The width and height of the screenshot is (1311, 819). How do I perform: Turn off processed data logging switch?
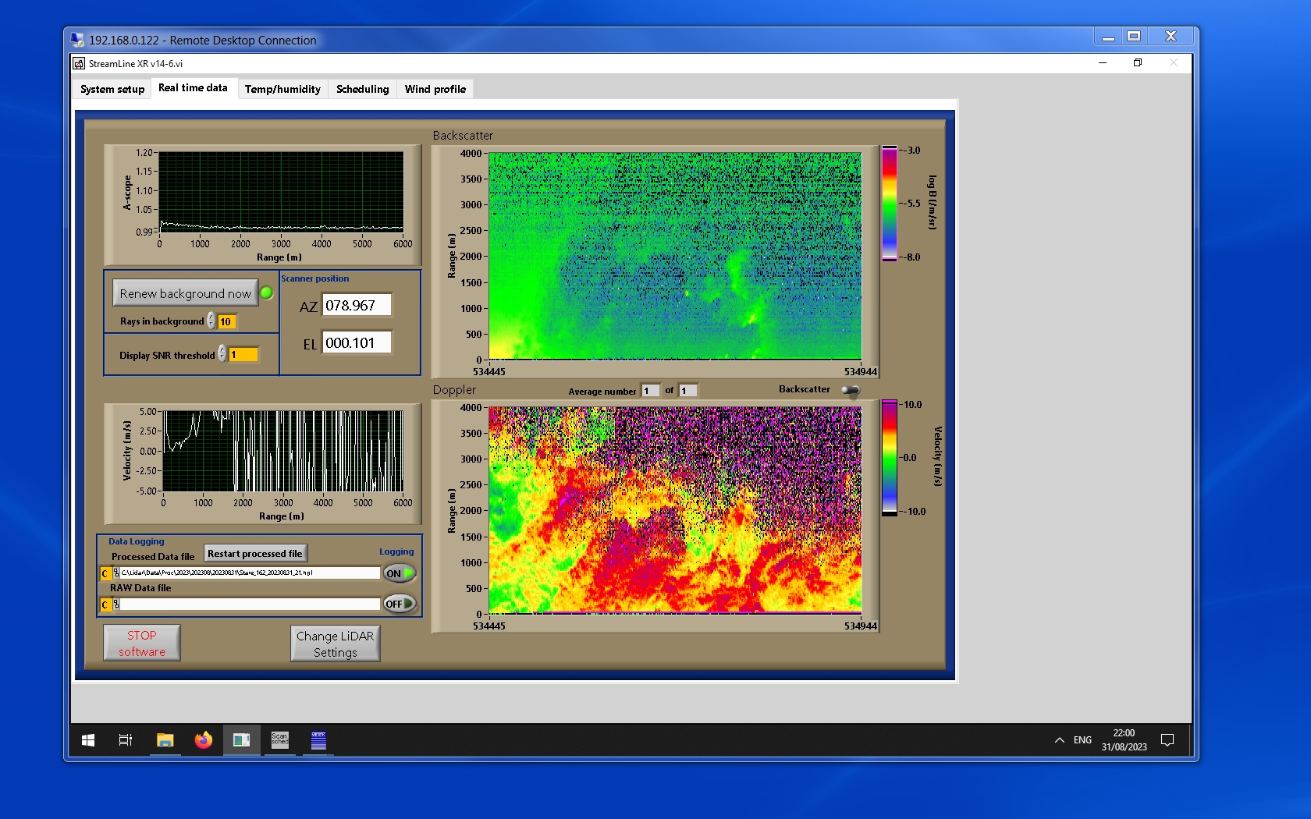click(x=399, y=573)
